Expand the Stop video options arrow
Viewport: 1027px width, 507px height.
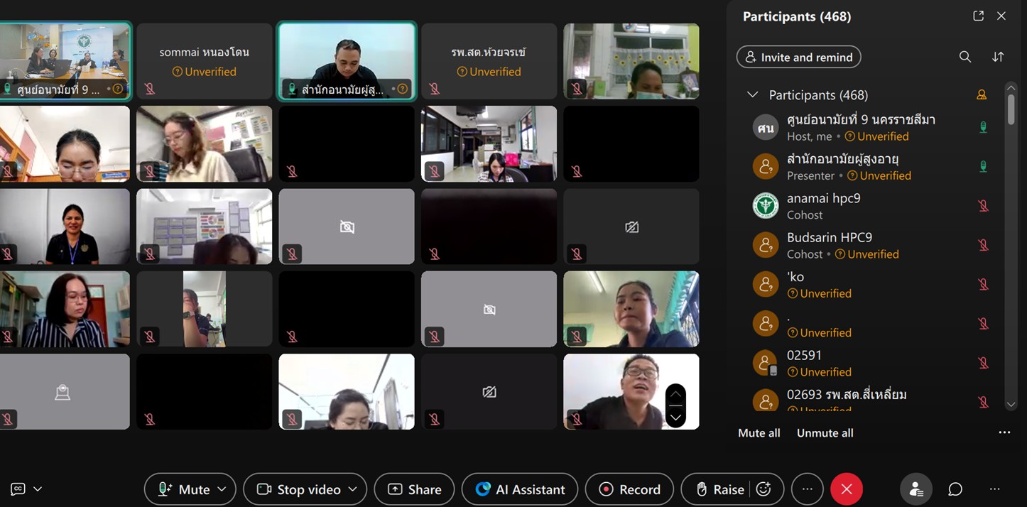tap(352, 489)
